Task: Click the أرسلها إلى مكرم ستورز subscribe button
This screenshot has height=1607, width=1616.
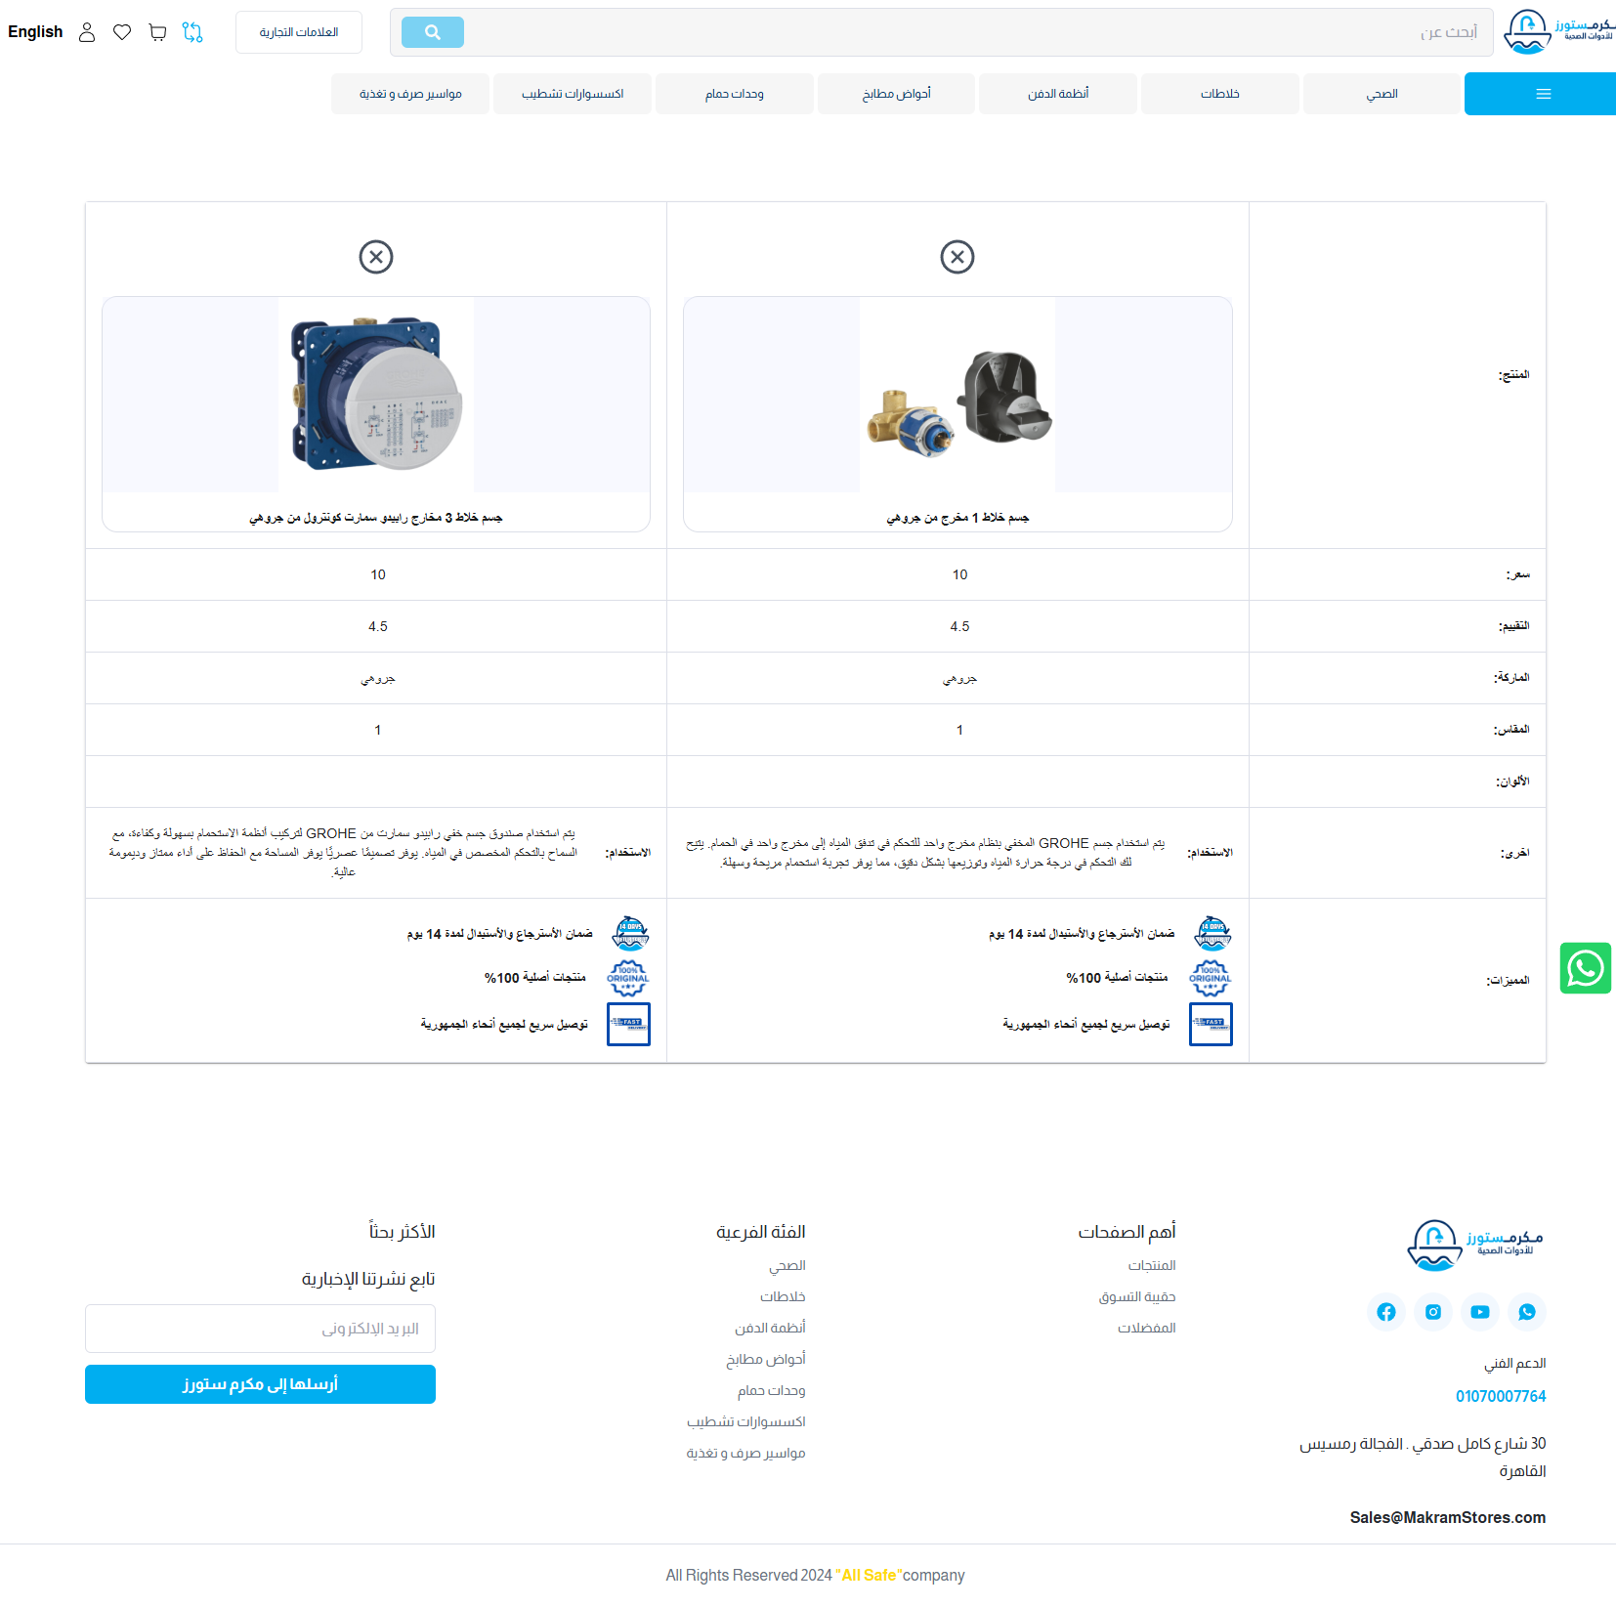Action: pyautogui.click(x=260, y=1384)
